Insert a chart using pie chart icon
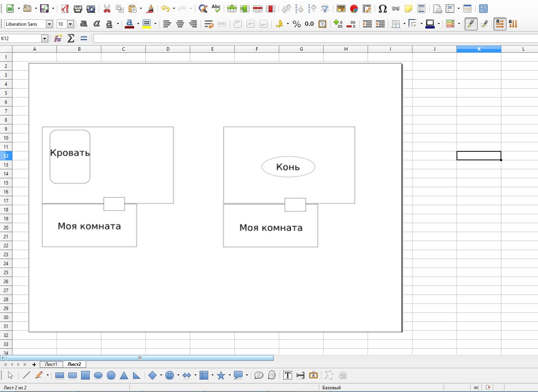This screenshot has width=538, height=392. click(x=354, y=9)
